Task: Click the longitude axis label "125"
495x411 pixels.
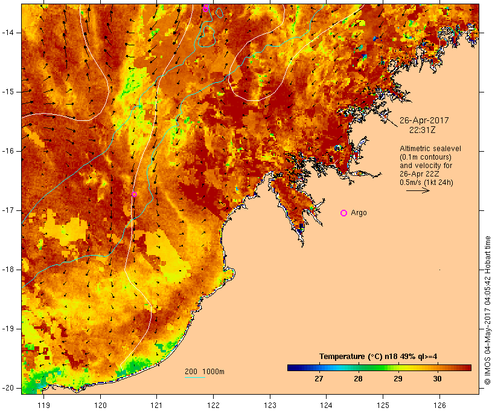Action: click(x=383, y=405)
